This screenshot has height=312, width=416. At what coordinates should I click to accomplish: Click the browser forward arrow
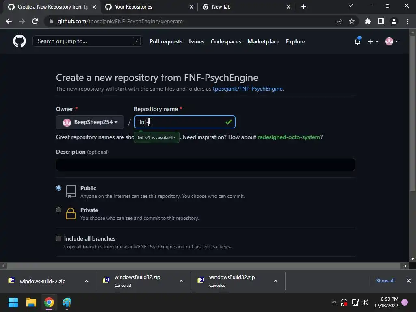click(22, 21)
